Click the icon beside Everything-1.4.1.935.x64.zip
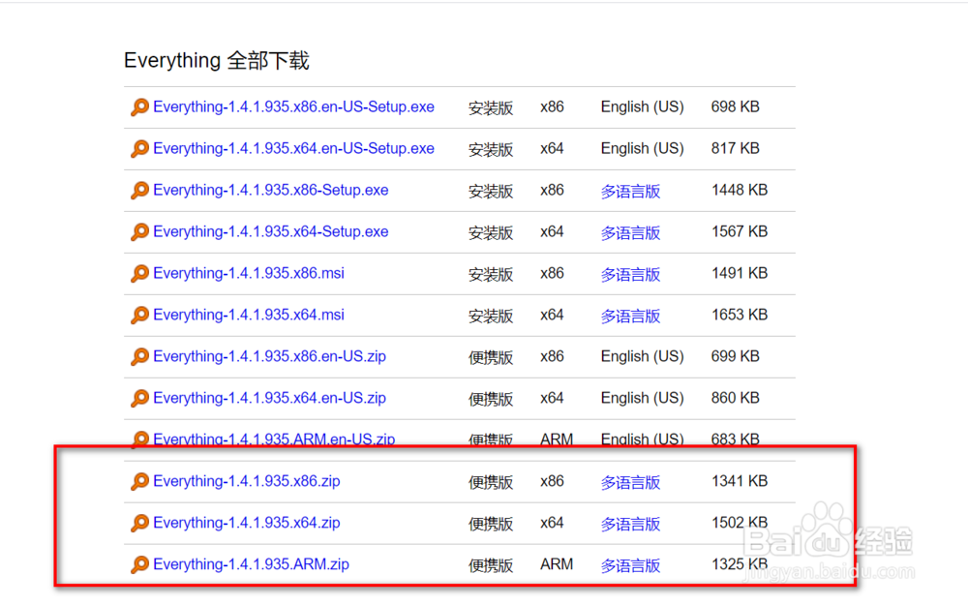Screen dimensions: 968x605 (139, 523)
